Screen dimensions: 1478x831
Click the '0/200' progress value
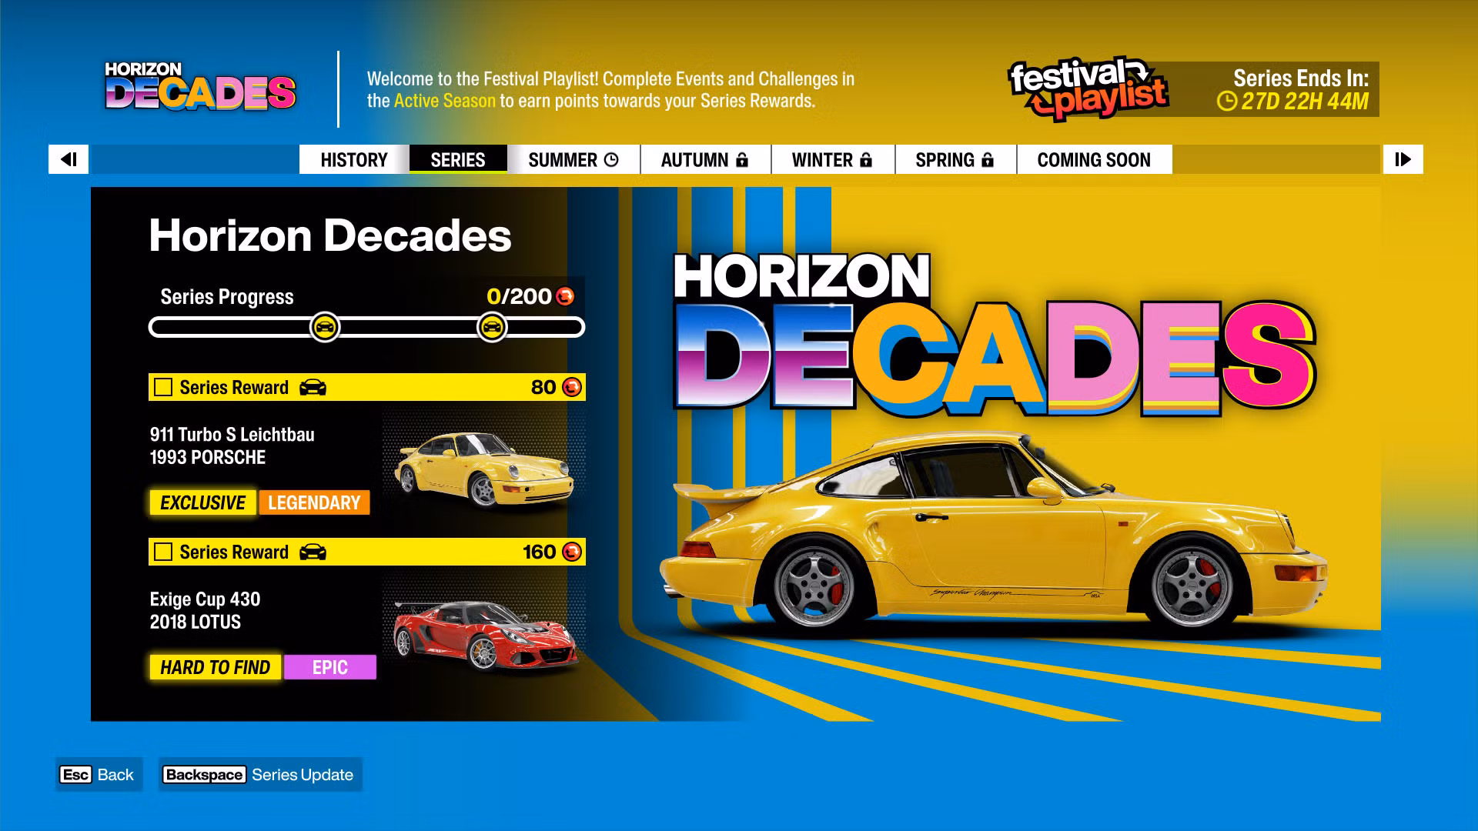[x=519, y=296]
